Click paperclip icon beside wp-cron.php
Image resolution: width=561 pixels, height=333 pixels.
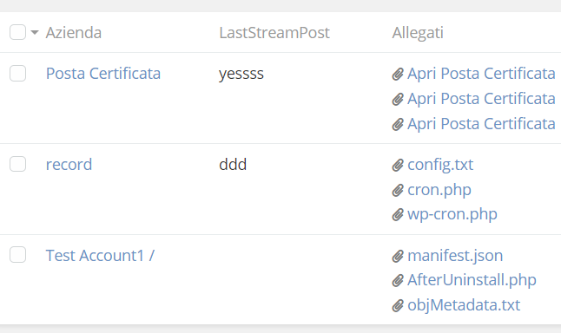point(398,215)
